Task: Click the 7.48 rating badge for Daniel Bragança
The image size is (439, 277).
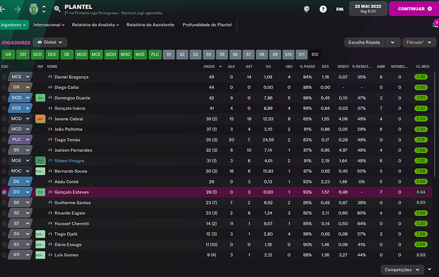Action: 421,77
